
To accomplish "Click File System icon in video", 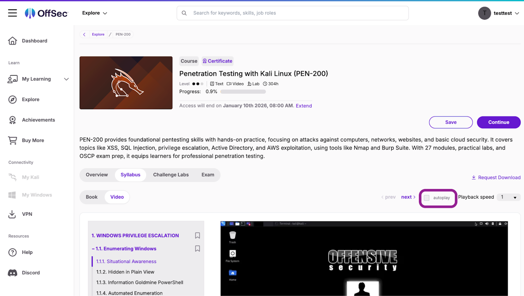I will point(233,253).
